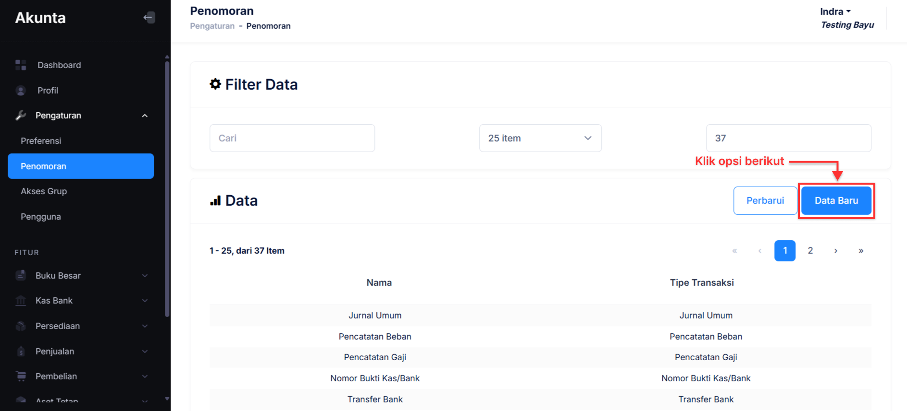
Task: Click the Persediaan box icon
Action: coord(21,326)
